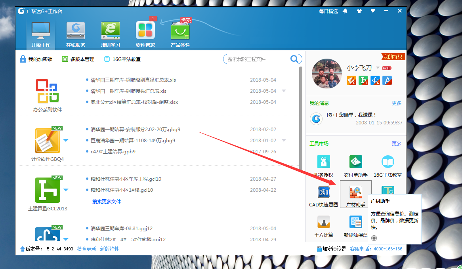Open 雍和仕林住宅小区车库工程.gcl10
The image size is (462, 269).
(126, 179)
